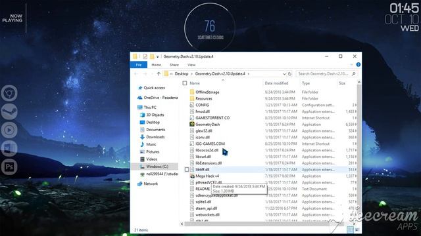Viewport: 421px width, 236px height.
Task: Open the Mega Hack v4 application icon
Action: [192, 176]
